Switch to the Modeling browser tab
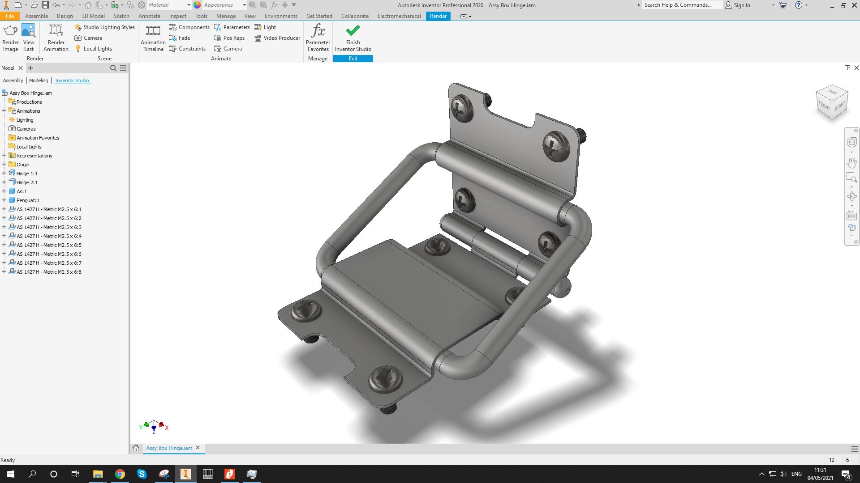Viewport: 860px width, 483px height. click(x=39, y=80)
